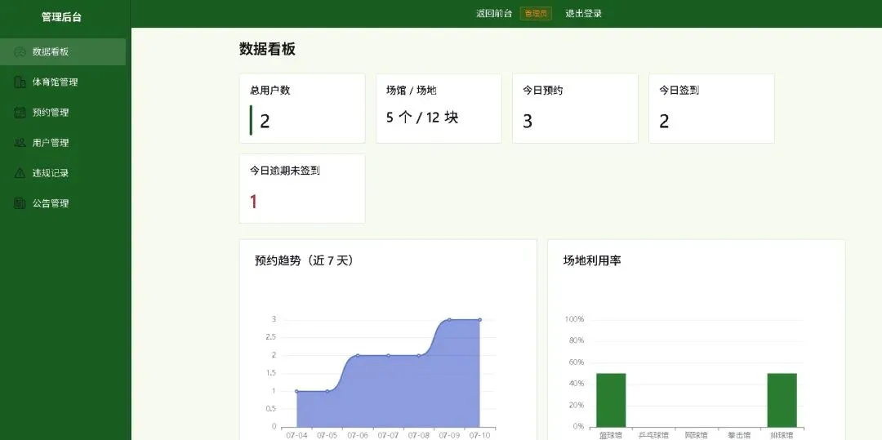882x440 pixels.
Task: Click the 07-09 data point on trend chart
Action: (449, 320)
